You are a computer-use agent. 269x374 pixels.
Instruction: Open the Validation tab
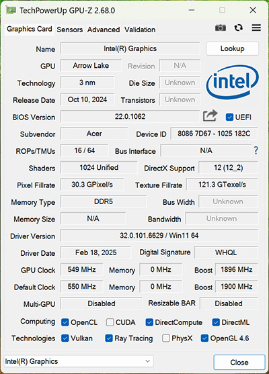pos(140,30)
